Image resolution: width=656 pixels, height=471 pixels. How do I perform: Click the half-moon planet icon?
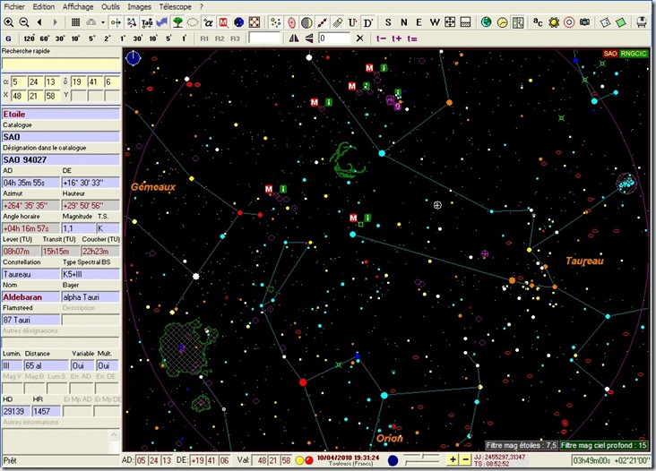tap(306, 22)
